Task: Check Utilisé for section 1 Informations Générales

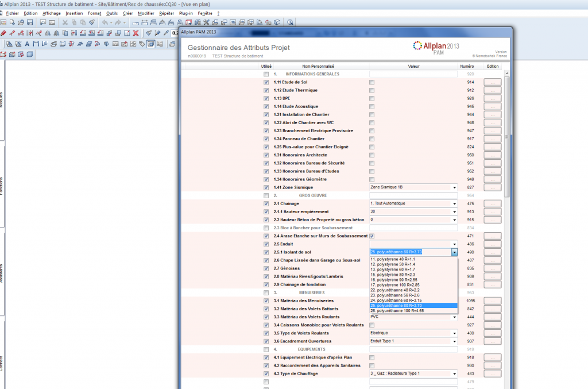Action: click(x=266, y=74)
